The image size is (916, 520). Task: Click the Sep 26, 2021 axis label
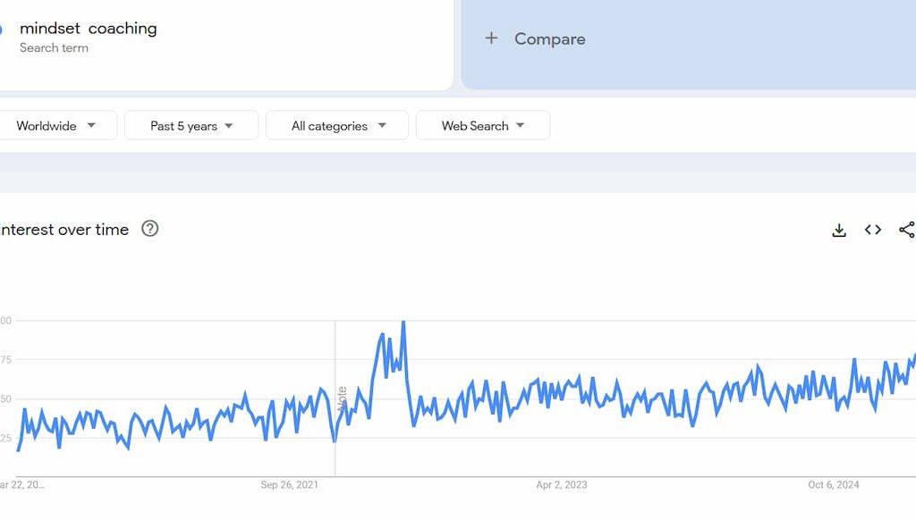coord(289,485)
